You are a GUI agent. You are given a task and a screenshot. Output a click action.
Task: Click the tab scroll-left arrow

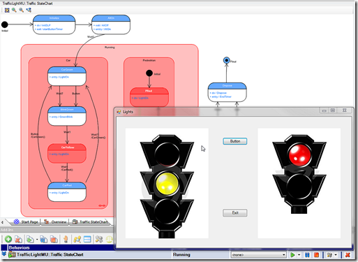(x=2, y=222)
